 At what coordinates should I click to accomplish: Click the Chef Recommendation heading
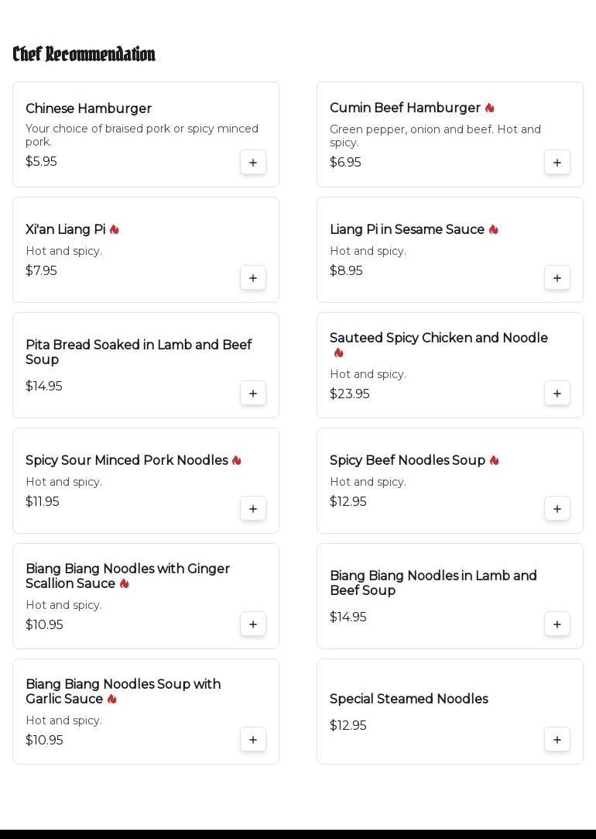(x=84, y=54)
